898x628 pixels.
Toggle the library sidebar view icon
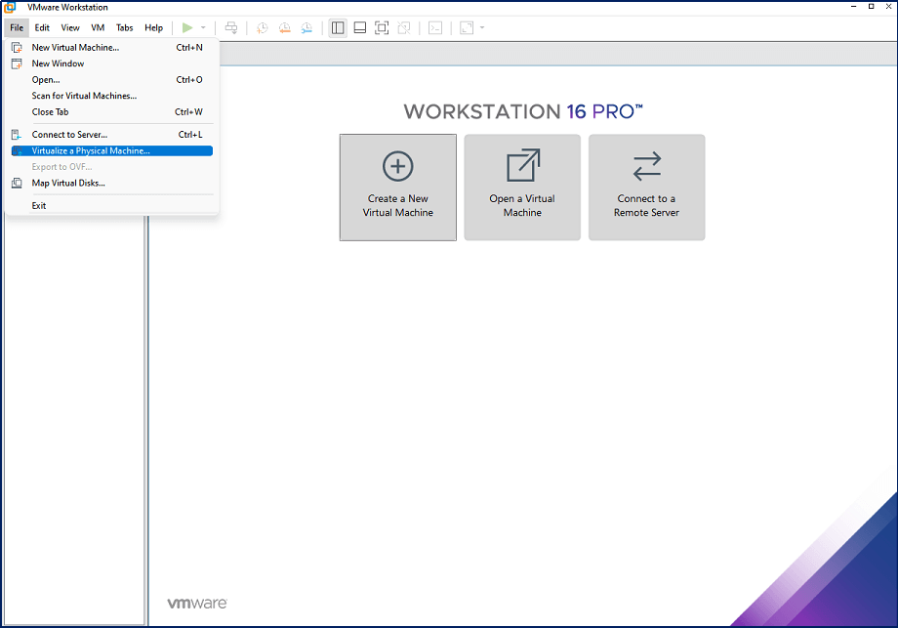(338, 28)
